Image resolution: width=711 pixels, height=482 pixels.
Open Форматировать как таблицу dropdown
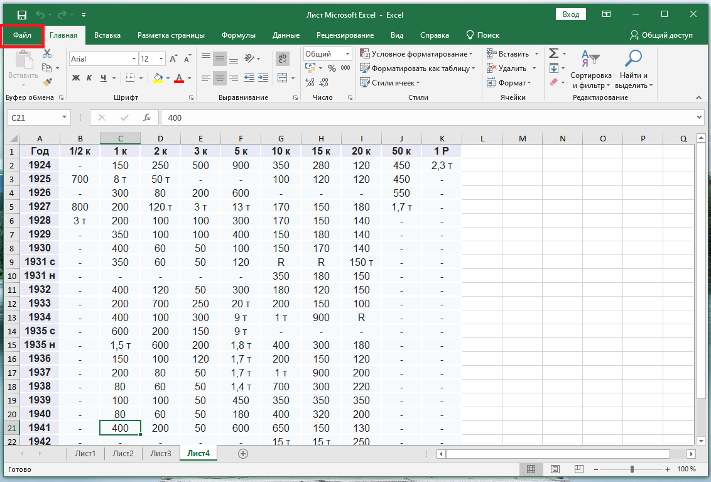418,68
